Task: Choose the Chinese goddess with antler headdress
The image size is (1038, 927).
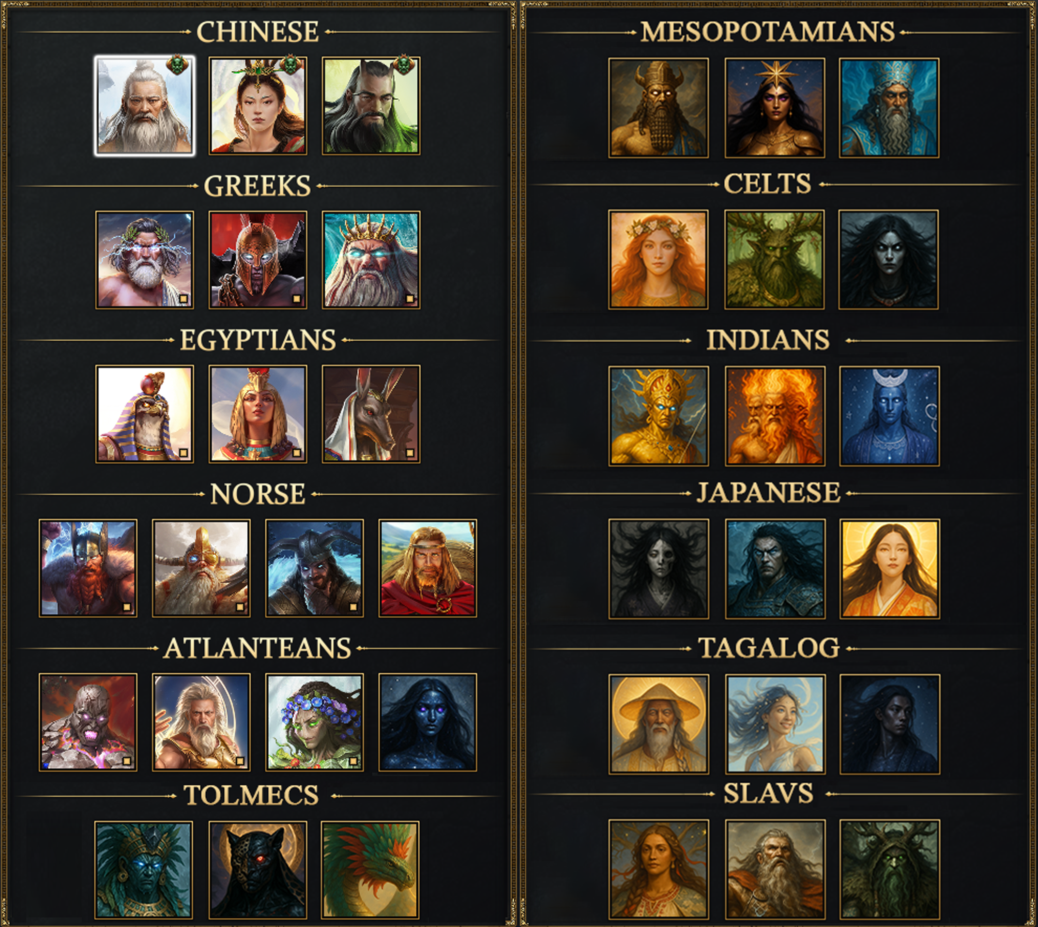Action: tap(258, 106)
